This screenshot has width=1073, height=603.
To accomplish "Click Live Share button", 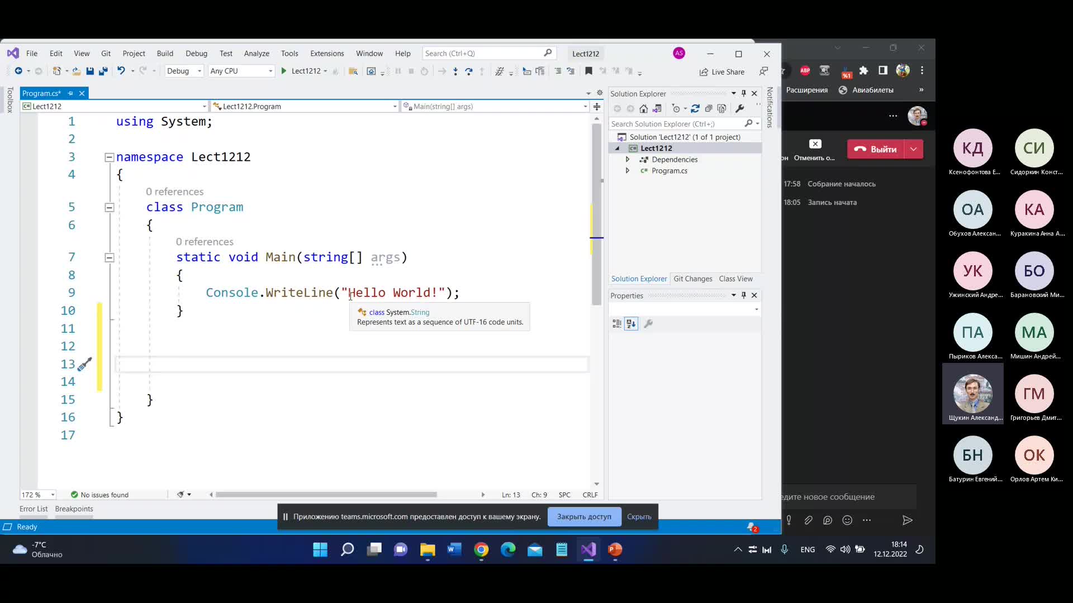I will pyautogui.click(x=722, y=72).
